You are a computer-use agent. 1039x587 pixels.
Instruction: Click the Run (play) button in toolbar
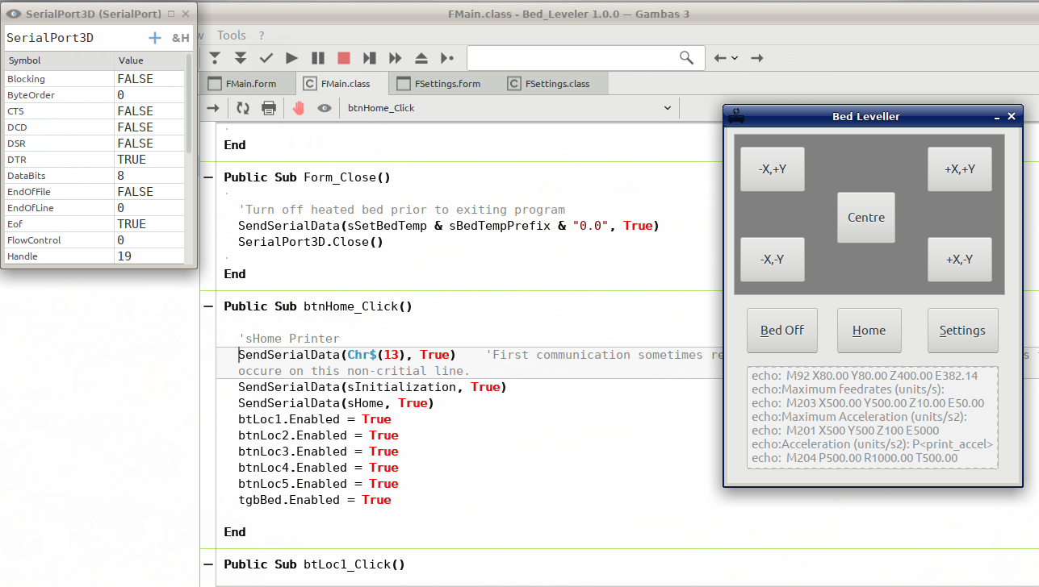click(x=292, y=58)
